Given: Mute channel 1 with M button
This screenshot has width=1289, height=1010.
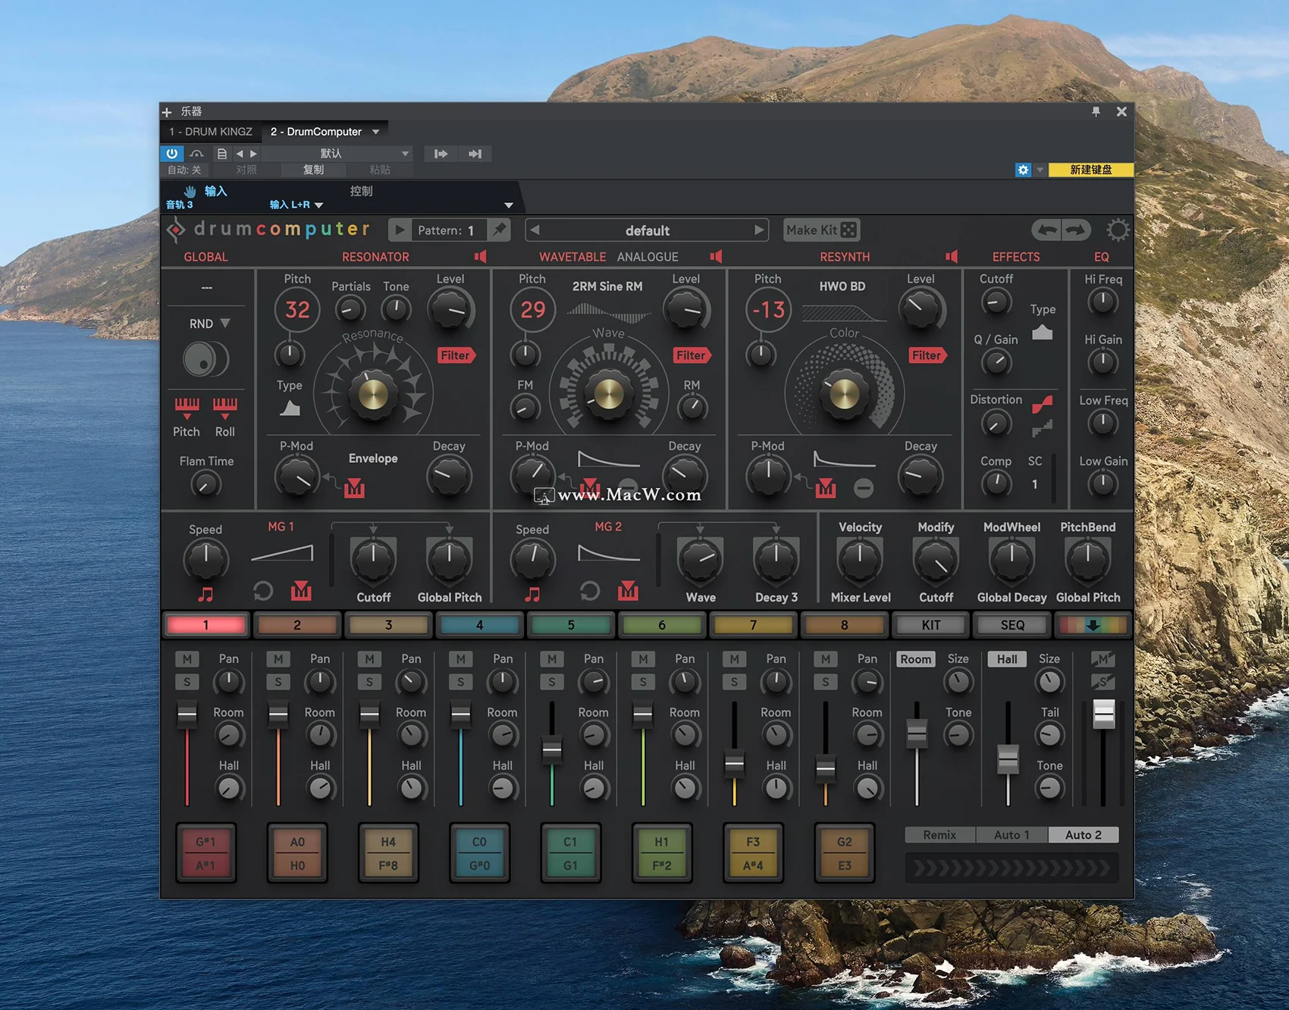Looking at the screenshot, I should tap(187, 659).
